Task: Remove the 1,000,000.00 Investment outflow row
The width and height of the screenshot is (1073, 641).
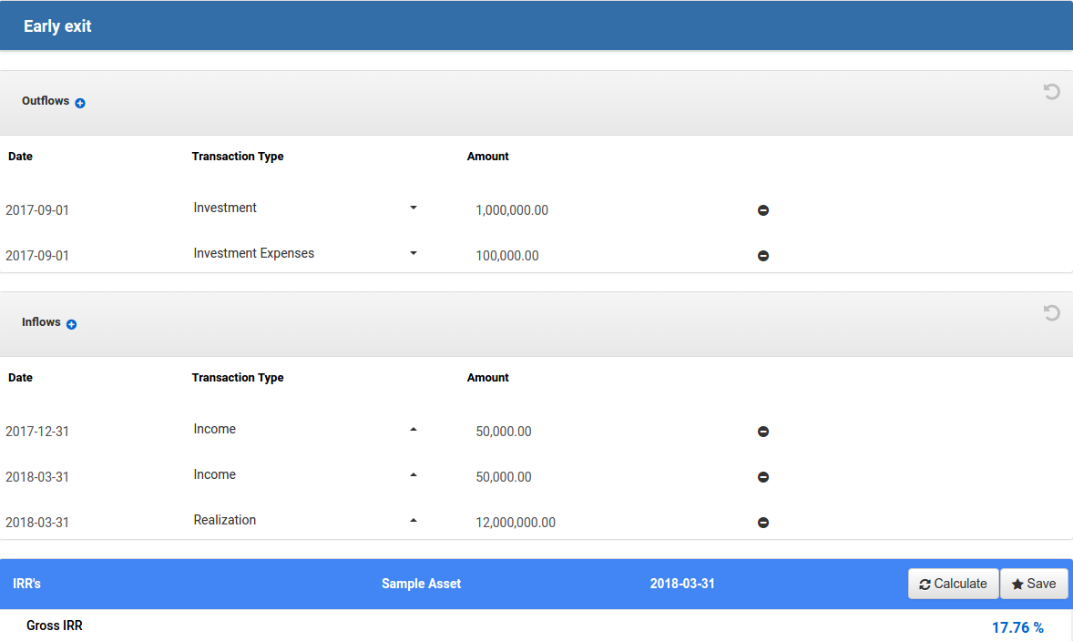Action: (763, 210)
